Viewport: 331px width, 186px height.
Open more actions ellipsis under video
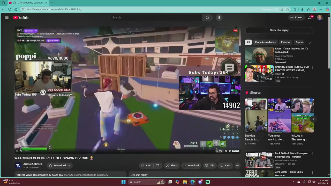click(x=238, y=166)
